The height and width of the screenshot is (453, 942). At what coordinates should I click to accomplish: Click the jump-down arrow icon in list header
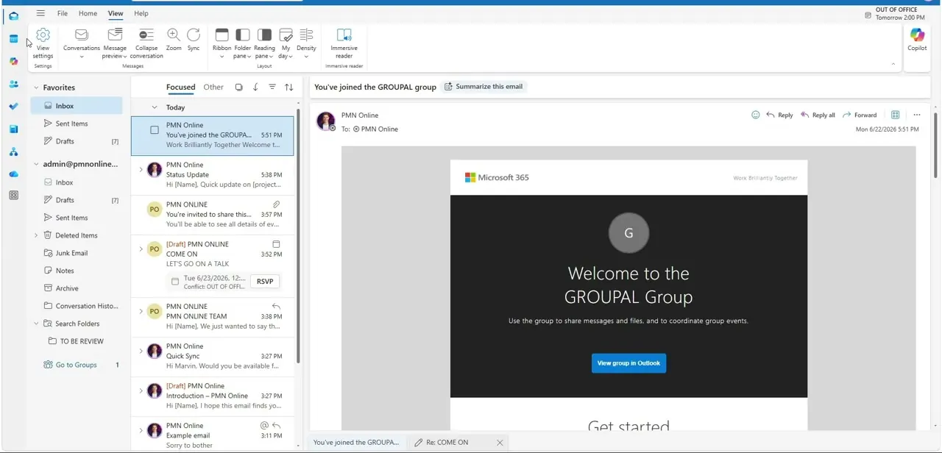pos(255,87)
